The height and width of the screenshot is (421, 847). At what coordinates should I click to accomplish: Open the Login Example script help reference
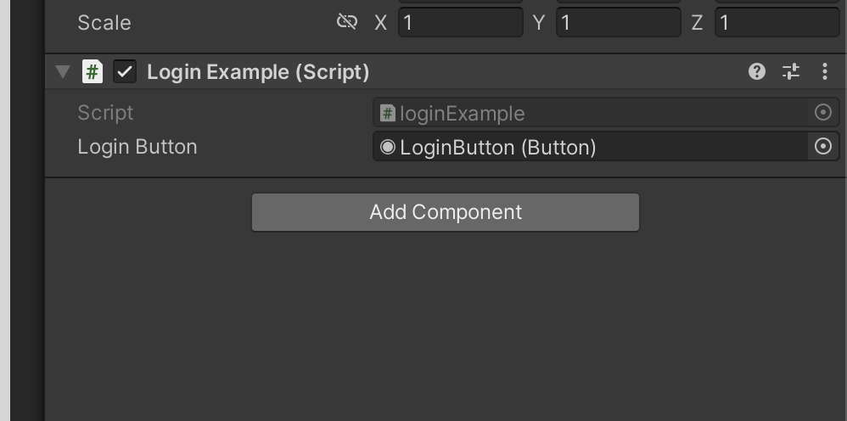757,71
